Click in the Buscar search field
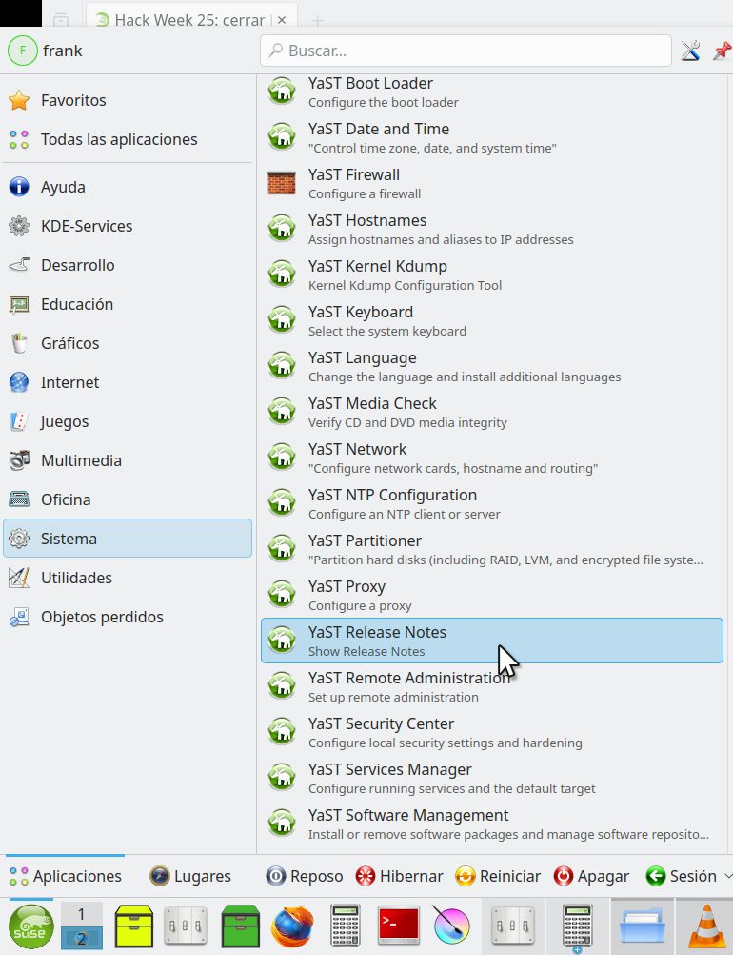733x957 pixels. [x=466, y=51]
